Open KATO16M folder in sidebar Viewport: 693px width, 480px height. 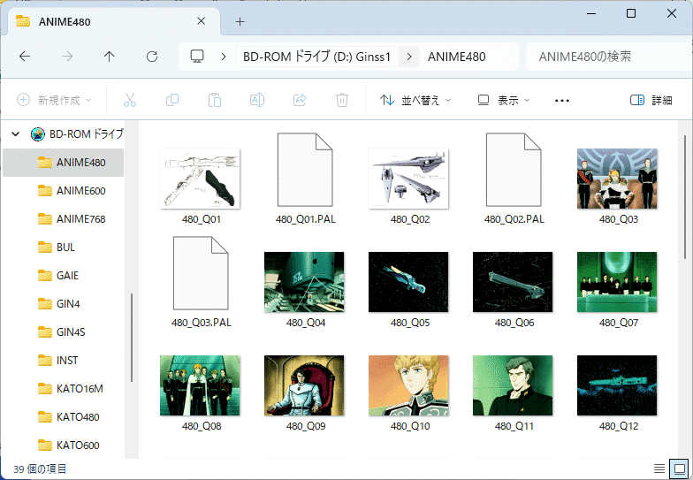click(64, 389)
